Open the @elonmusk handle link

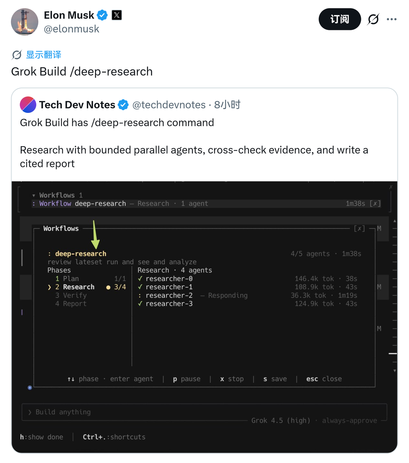(x=72, y=29)
